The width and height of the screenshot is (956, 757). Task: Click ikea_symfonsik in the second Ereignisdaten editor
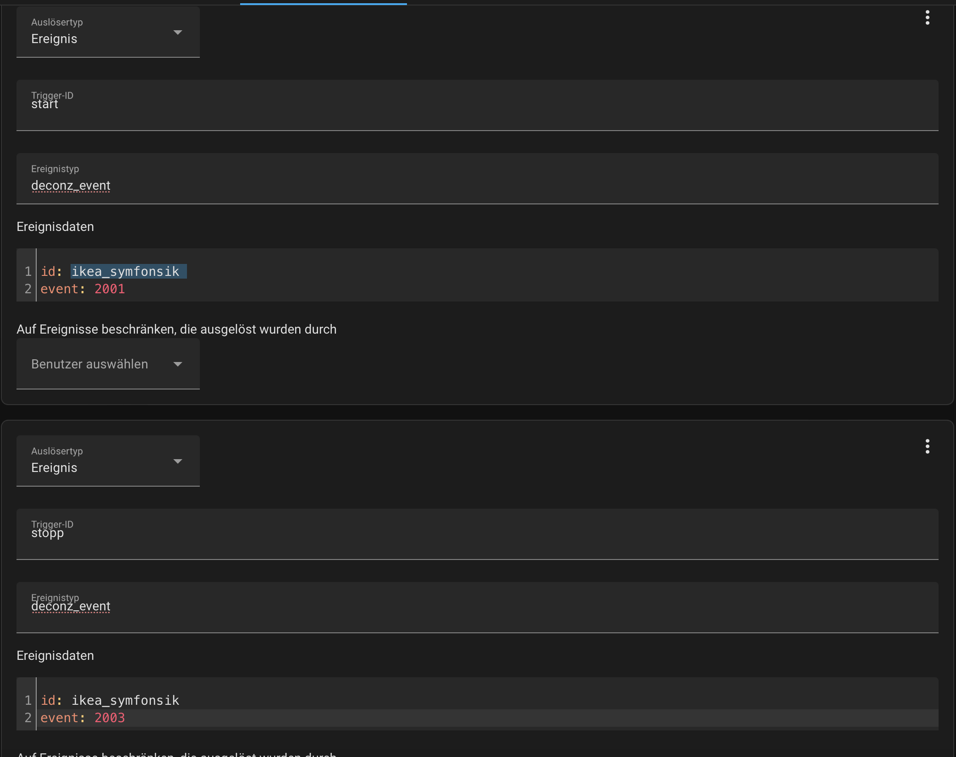126,700
